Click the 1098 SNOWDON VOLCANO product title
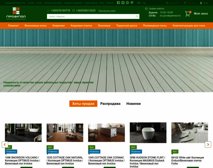 click(22, 160)
